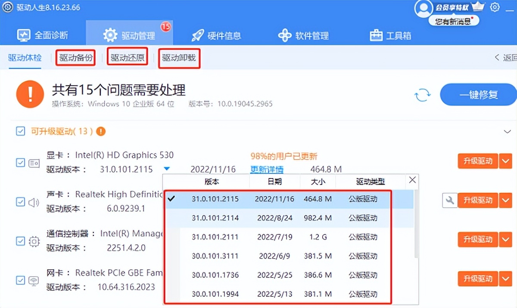Screen dimensions: 517x308
Task: Click the refresh scan icon
Action: click(x=423, y=95)
